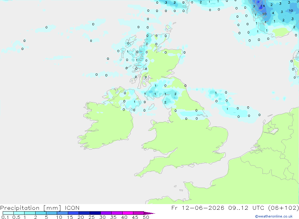
Task: Choose the 25–30 mm dark blue swatch
Action: point(95,213)
